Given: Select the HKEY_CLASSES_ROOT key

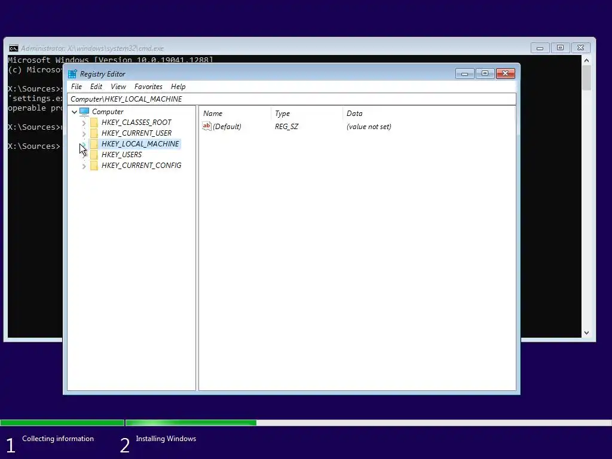Looking at the screenshot, I should [136, 123].
